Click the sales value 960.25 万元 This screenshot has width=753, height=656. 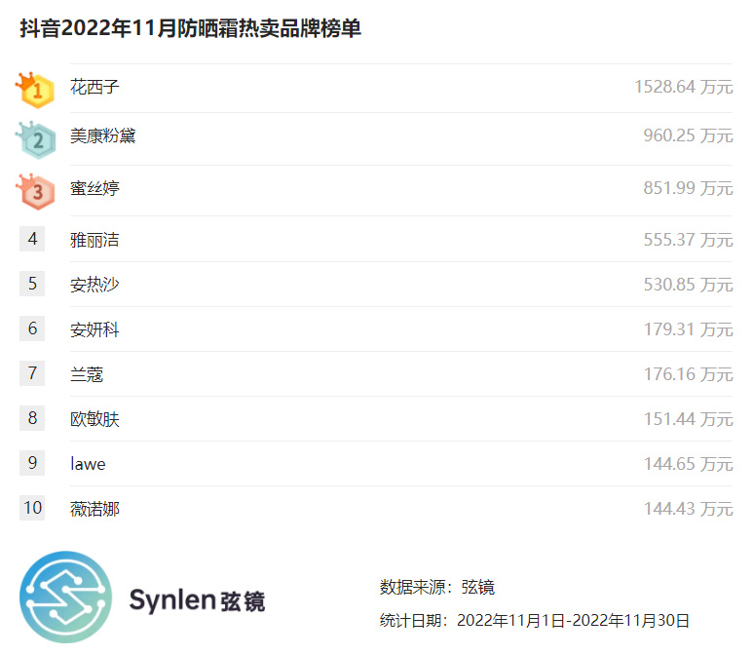point(688,135)
